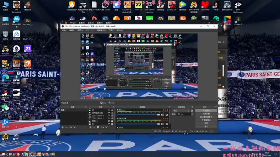This screenshot has height=157, width=280.
Task: Open the Origin menu in the Origin window
Action: tap(73, 23)
